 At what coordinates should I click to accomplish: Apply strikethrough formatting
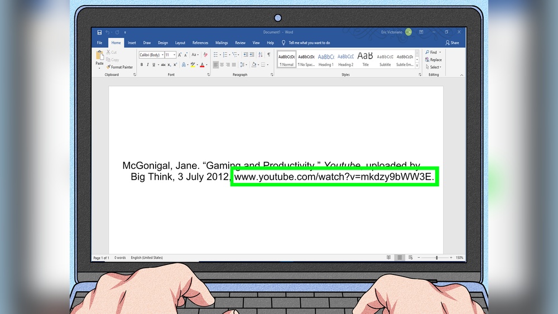(x=163, y=65)
